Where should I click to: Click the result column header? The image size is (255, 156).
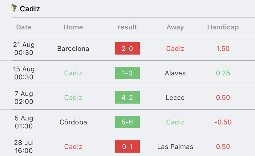click(127, 27)
